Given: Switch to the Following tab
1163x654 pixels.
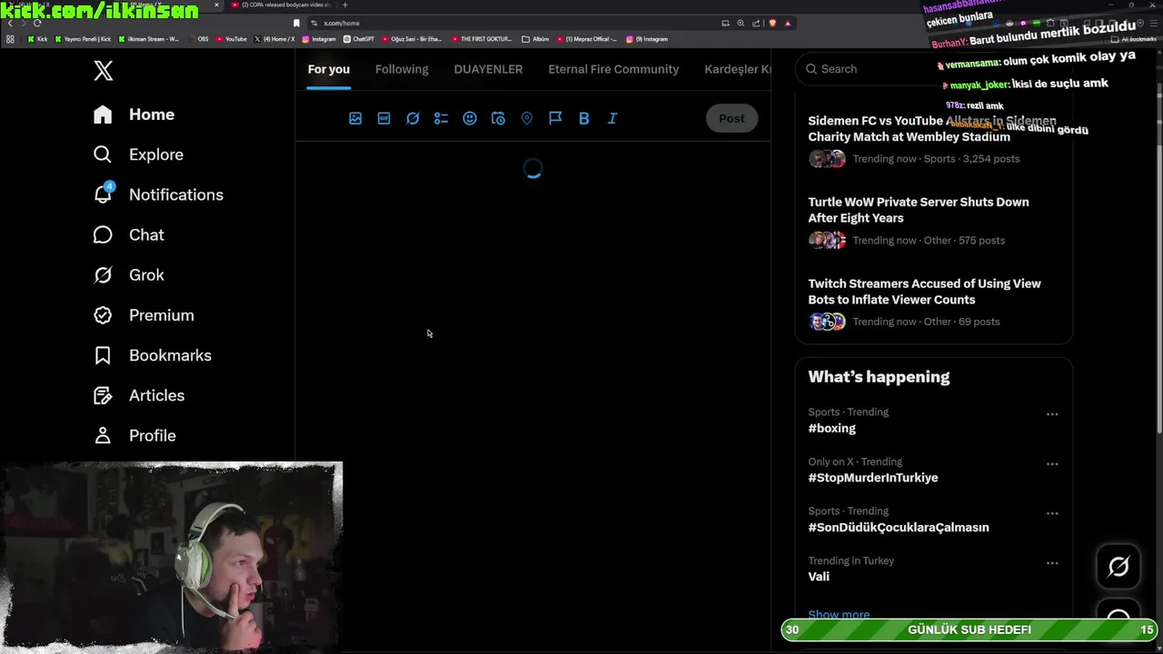Looking at the screenshot, I should 402,69.
